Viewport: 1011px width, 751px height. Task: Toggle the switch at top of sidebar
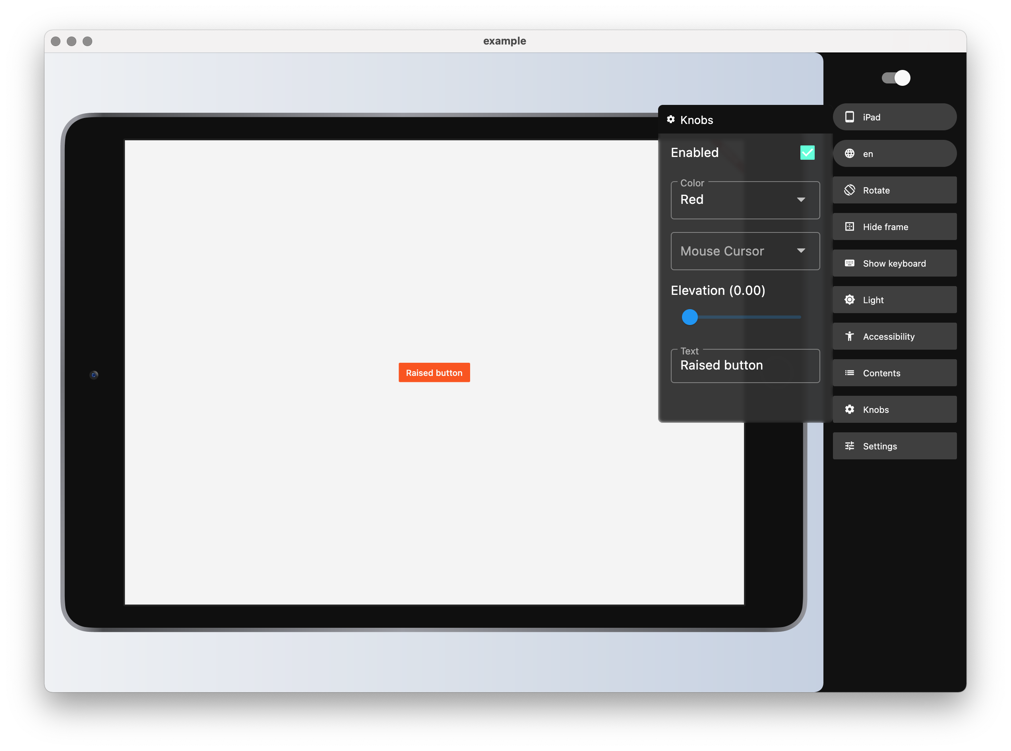(895, 78)
